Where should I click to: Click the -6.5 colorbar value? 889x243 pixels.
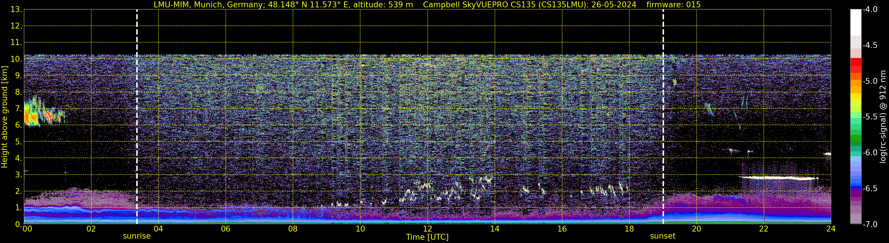click(x=870, y=189)
